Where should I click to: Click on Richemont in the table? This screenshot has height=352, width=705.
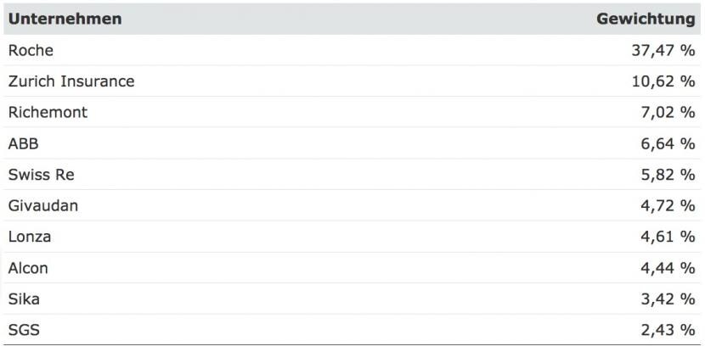[x=48, y=112]
